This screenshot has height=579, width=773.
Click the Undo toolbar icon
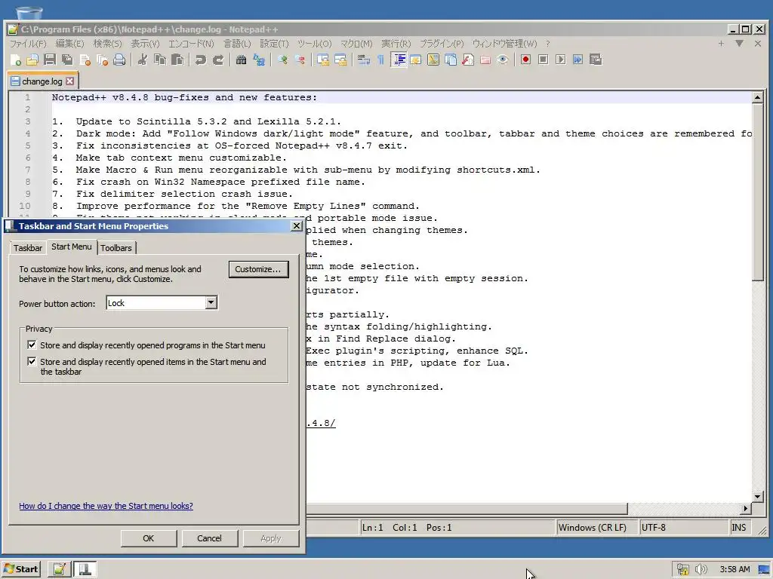[200, 60]
